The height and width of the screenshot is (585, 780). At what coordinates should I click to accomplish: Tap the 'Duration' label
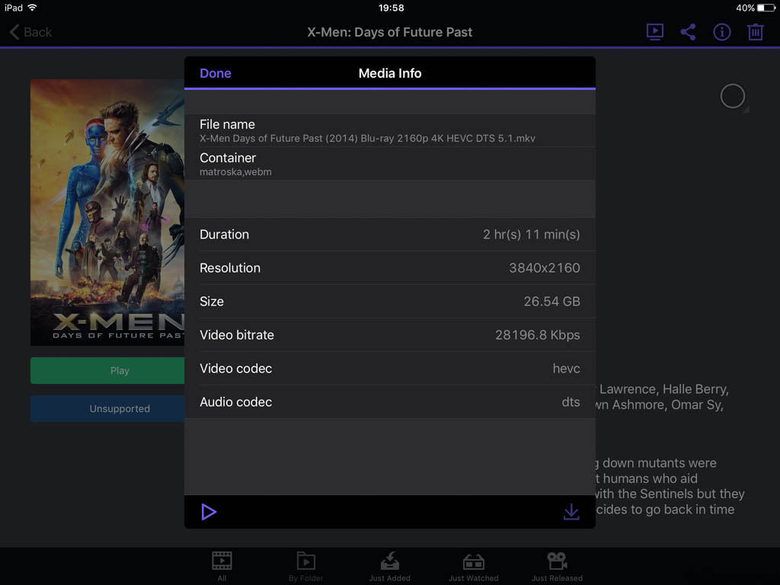[225, 235]
